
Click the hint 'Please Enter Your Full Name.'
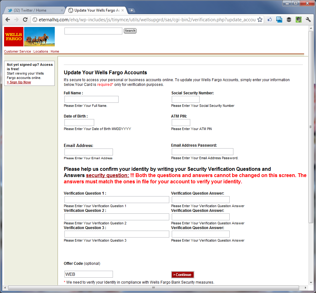85,106
